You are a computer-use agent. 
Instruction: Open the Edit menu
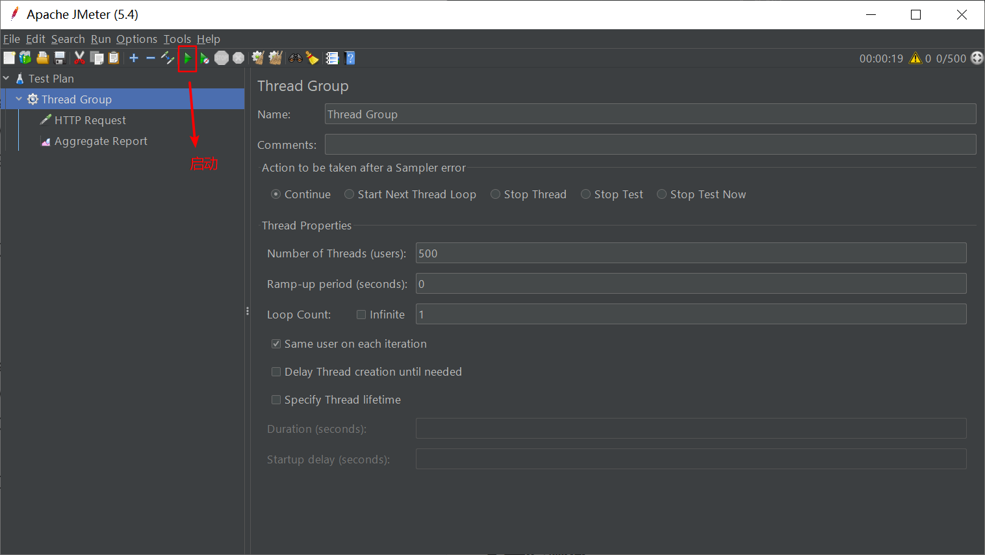pyautogui.click(x=36, y=39)
